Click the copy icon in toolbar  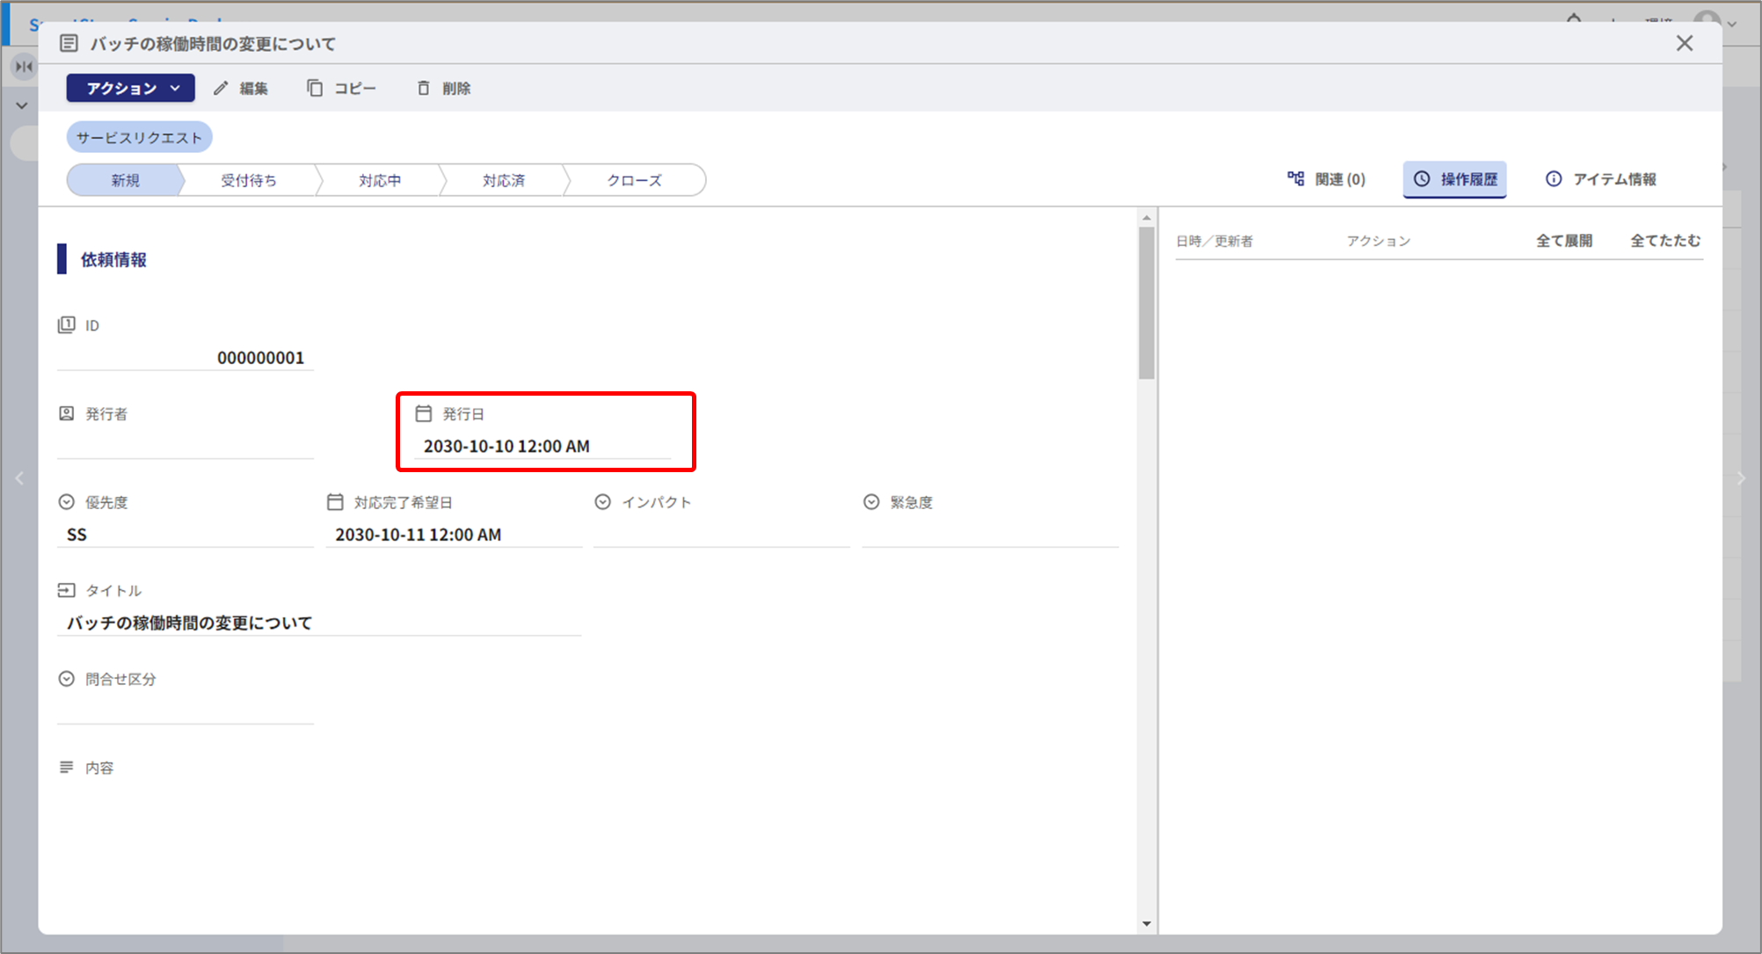coord(315,88)
